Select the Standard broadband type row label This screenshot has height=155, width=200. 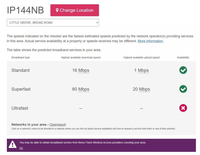20,70
